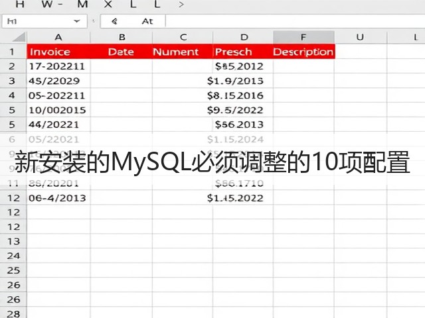Select column B header
Image resolution: width=425 pixels, height=318 pixels.
point(122,37)
